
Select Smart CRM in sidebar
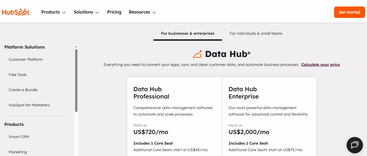click(x=19, y=137)
